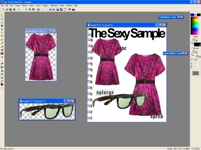Open the Effects menu
201x150 pixels.
tap(24, 6)
